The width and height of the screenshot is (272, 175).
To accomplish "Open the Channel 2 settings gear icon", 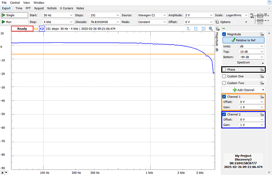I will [261, 115].
